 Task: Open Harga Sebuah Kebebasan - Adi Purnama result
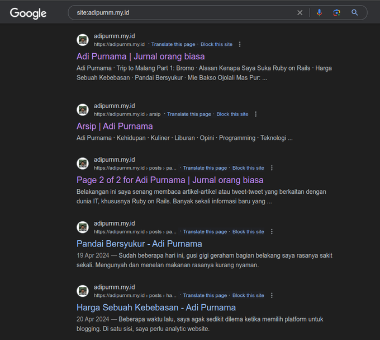click(156, 308)
